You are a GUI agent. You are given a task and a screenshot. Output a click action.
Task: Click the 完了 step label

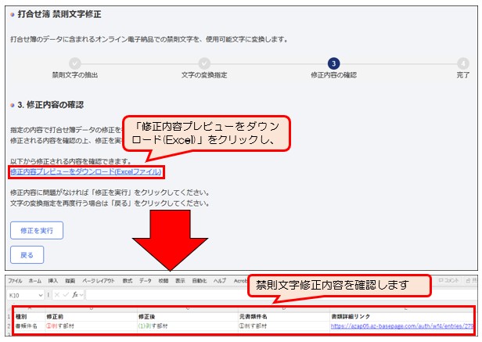point(463,75)
